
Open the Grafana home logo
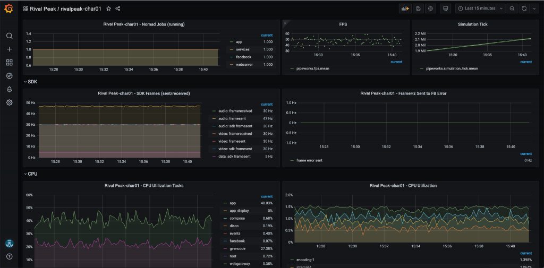pyautogui.click(x=9, y=8)
